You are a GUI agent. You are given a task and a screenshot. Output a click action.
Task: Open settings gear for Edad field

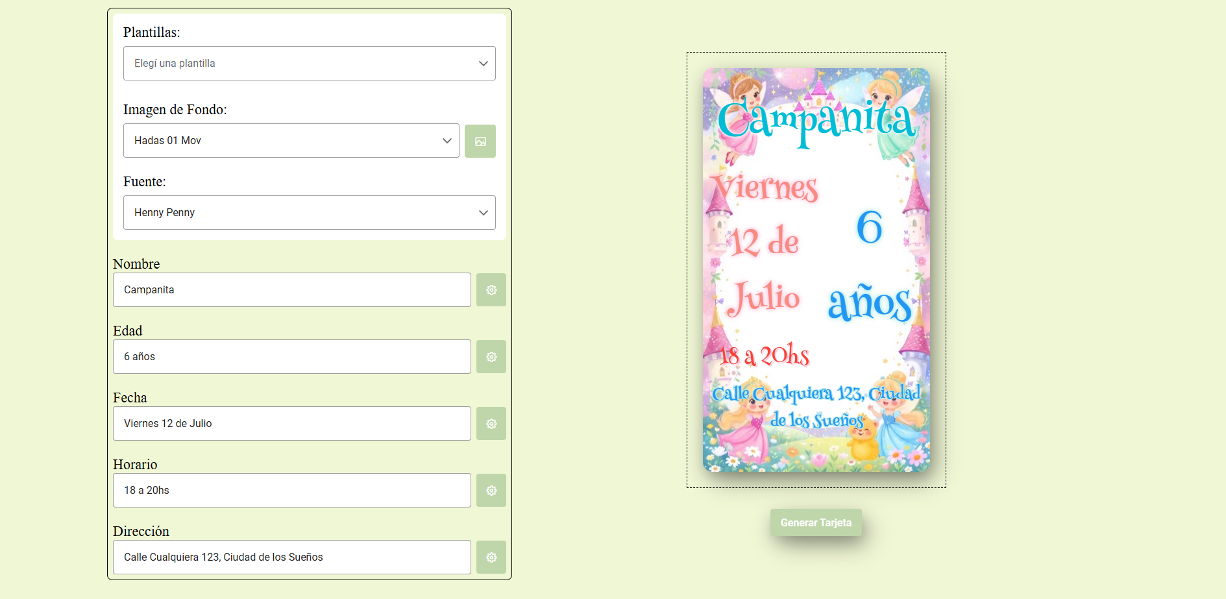491,357
